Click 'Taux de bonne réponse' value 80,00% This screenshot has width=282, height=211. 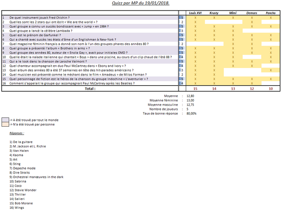pos(191,113)
